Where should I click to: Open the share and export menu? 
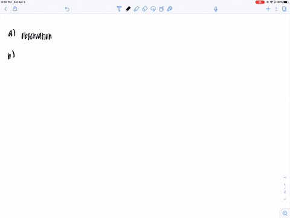coord(15,8)
